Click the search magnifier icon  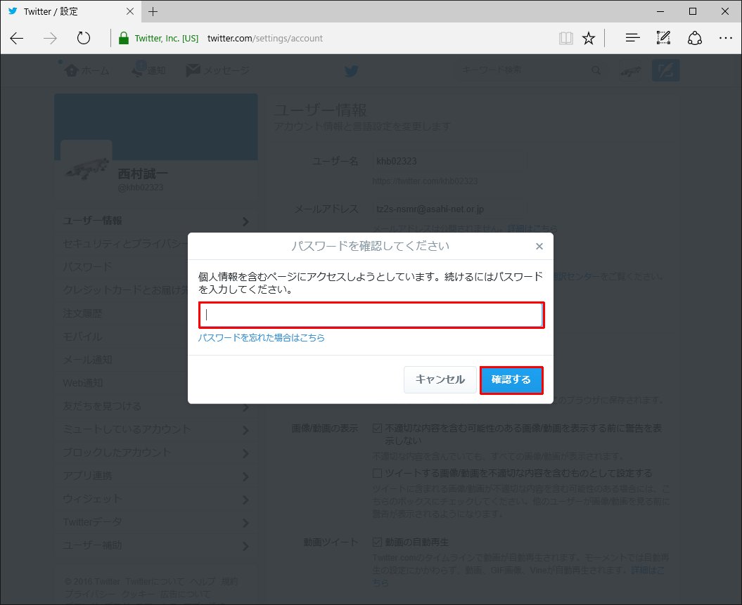coord(596,70)
